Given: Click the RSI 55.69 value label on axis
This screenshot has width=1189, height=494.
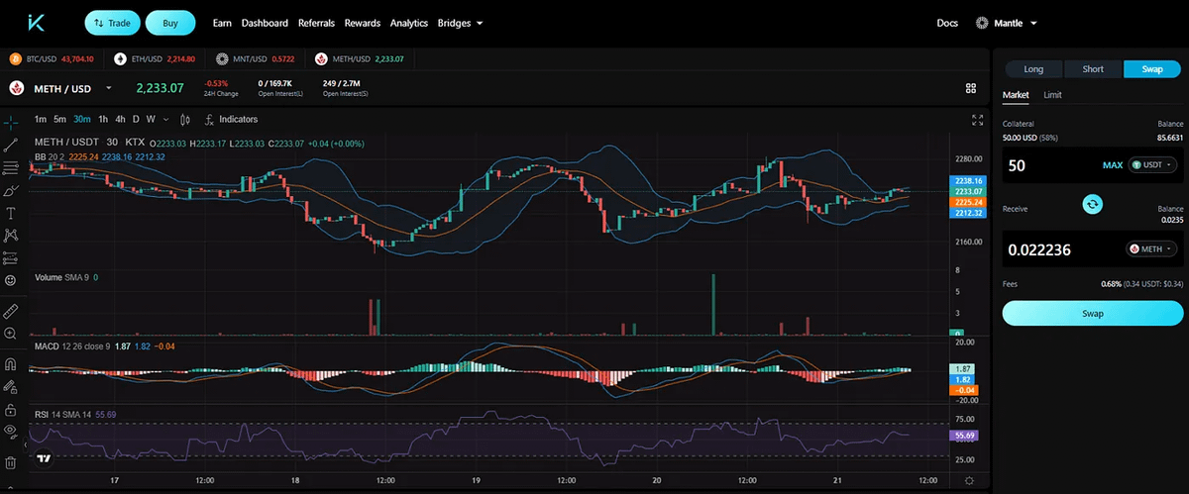Looking at the screenshot, I should pyautogui.click(x=966, y=436).
